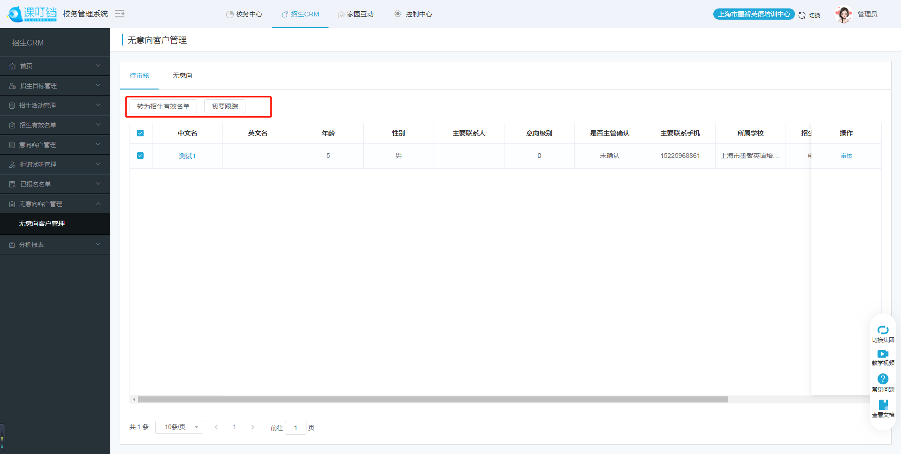This screenshot has height=454, width=901.
Task: Open the 校务中心 top menu
Action: 244,14
